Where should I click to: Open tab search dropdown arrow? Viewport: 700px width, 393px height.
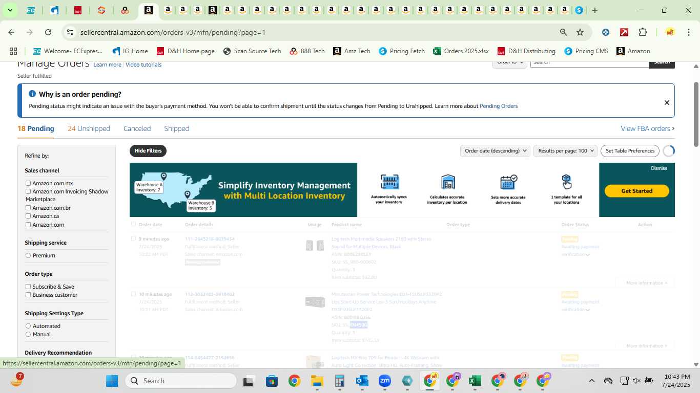point(10,10)
